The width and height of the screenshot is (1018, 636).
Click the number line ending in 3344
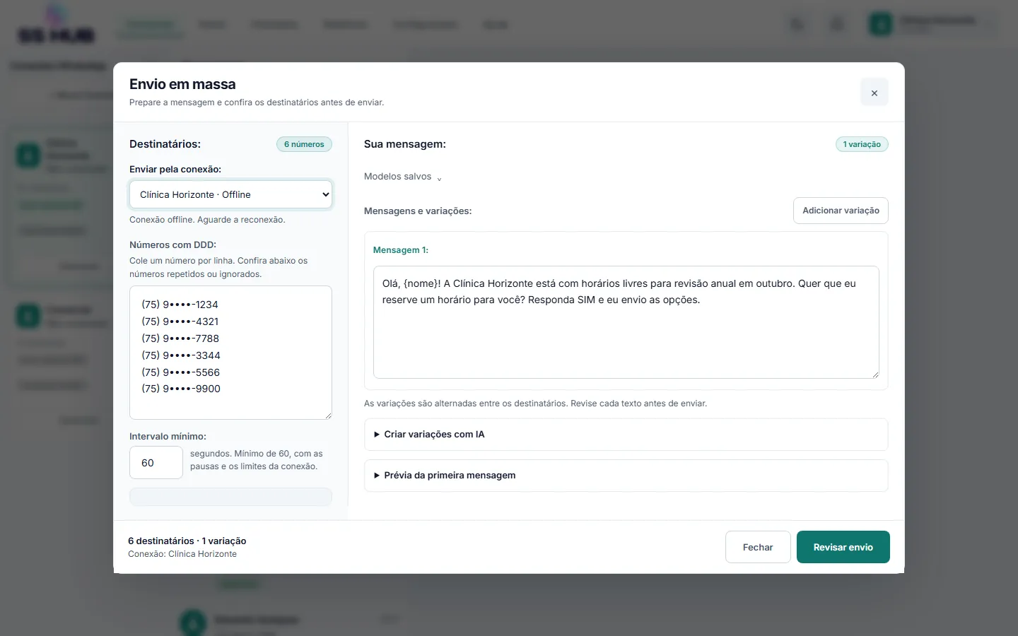click(x=181, y=355)
